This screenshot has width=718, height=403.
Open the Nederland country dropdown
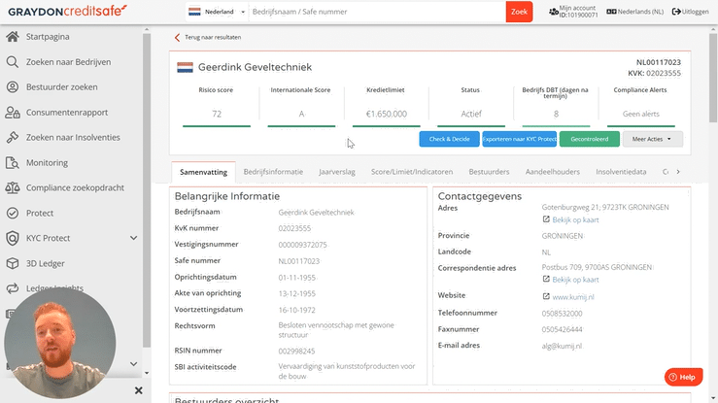(218, 12)
